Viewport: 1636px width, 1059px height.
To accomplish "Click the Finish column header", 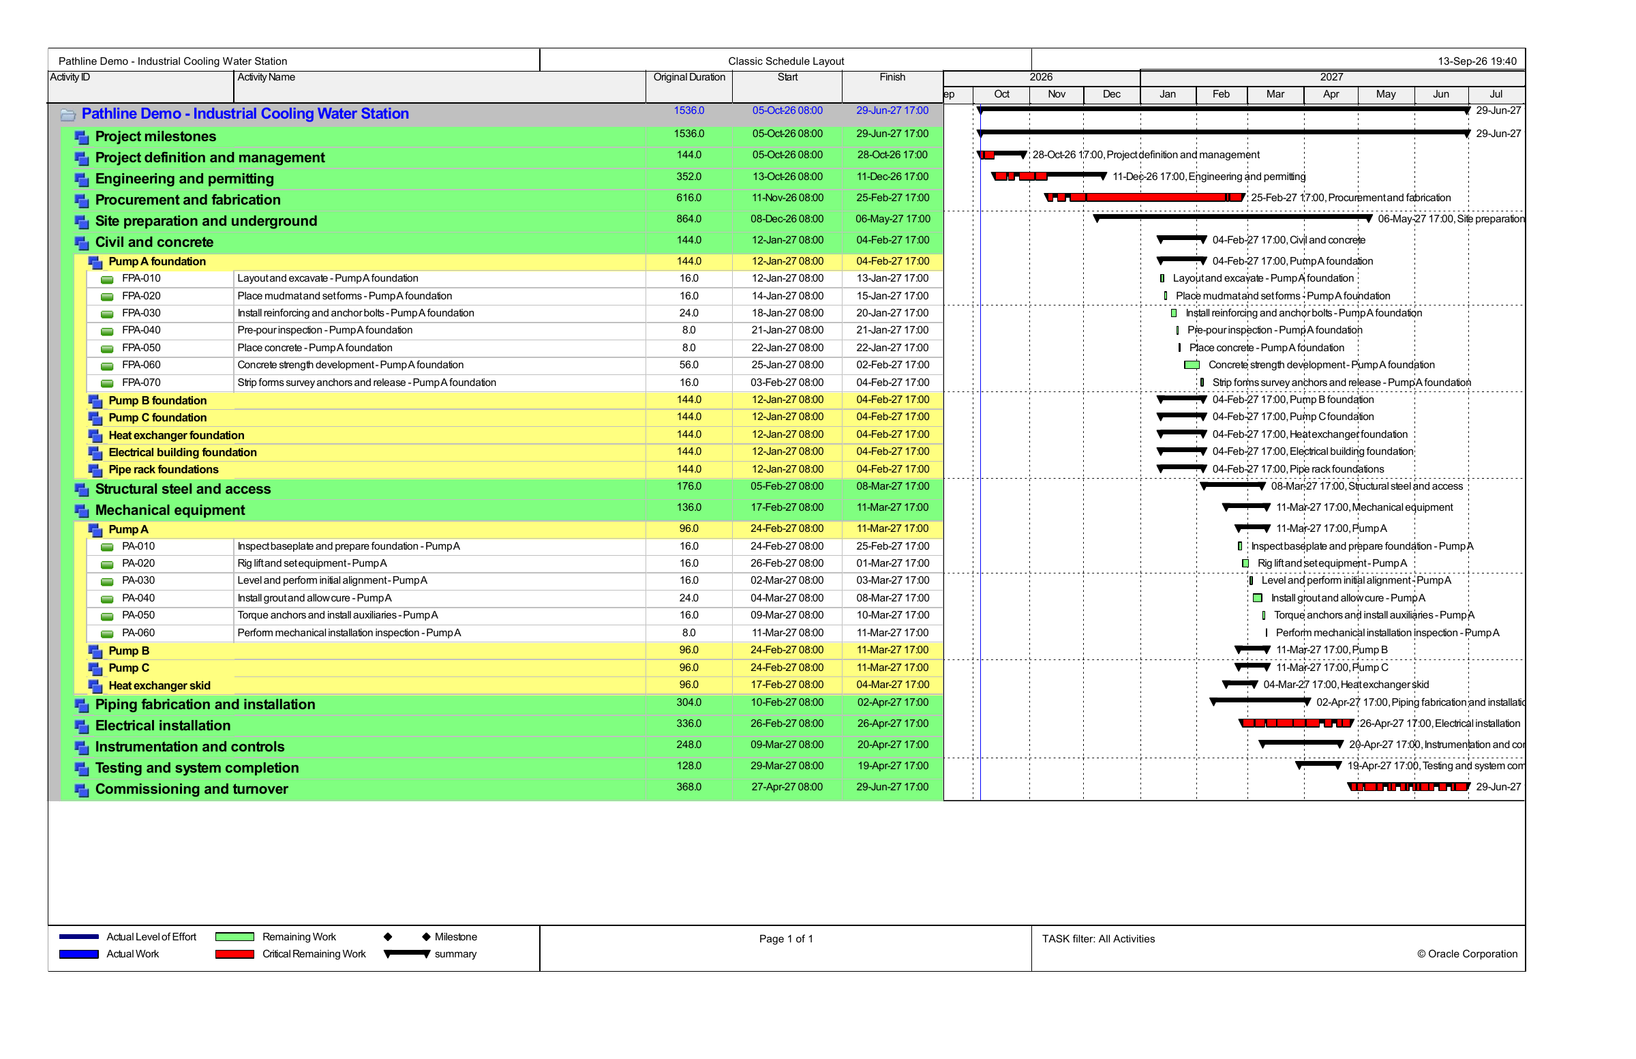I will pos(893,87).
